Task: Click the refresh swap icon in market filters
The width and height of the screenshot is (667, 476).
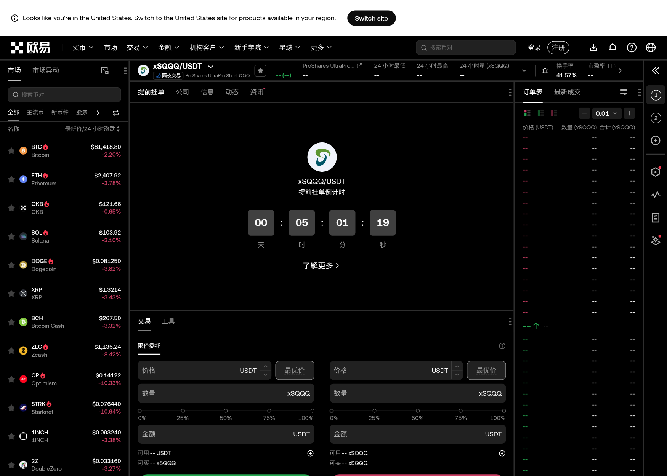Action: [116, 113]
